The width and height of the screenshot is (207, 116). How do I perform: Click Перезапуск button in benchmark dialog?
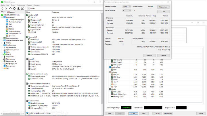pos(163,7)
